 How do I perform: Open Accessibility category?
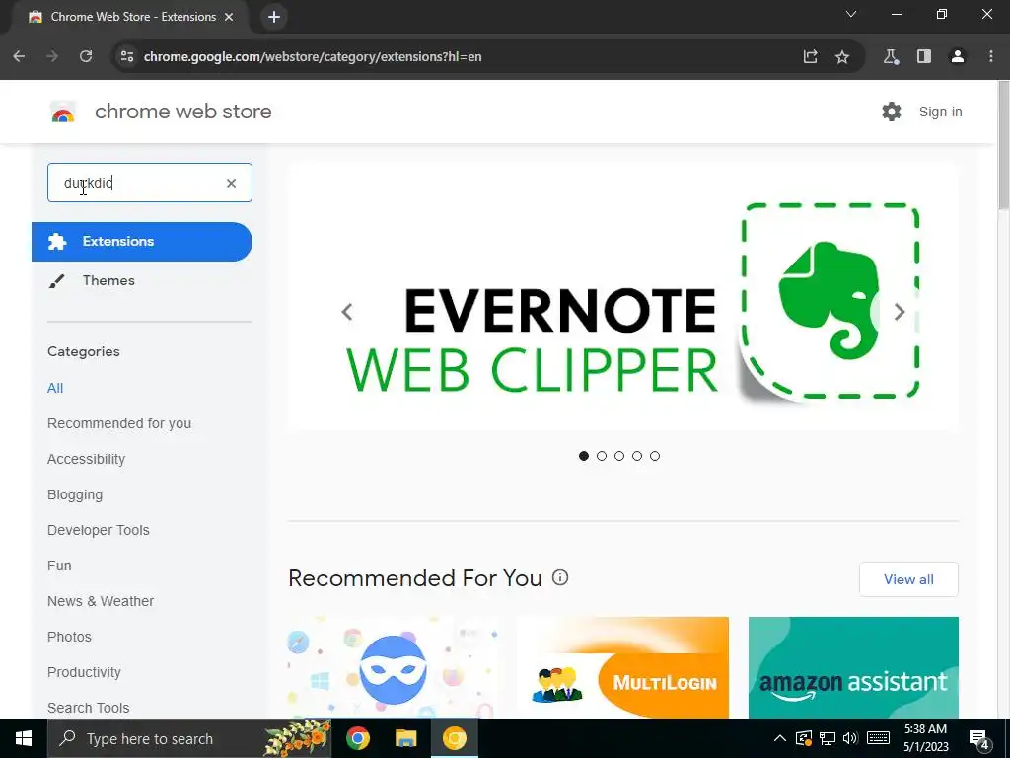[87, 459]
